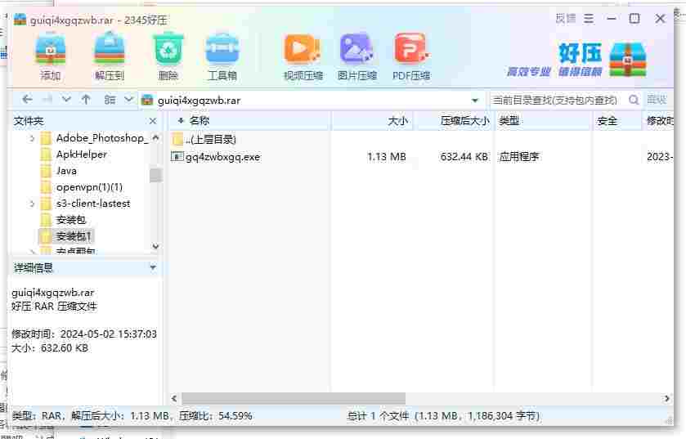Image resolution: width=686 pixels, height=439 pixels.
Task: Sort by the 大小 column header
Action: [397, 121]
